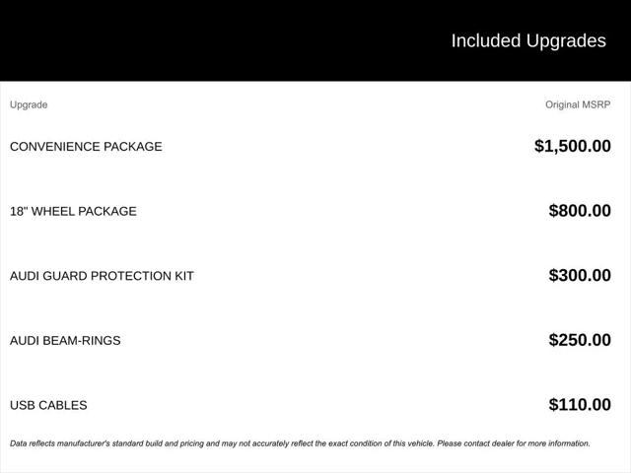The width and height of the screenshot is (631, 473).
Task: Click the $300.00 price amount
Action: 580,276
